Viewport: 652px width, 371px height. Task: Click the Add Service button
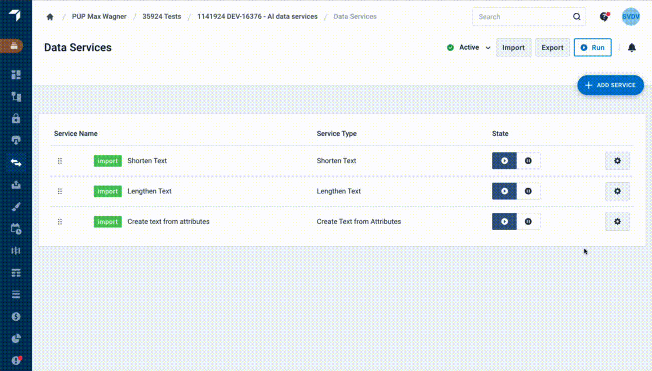[x=610, y=85]
